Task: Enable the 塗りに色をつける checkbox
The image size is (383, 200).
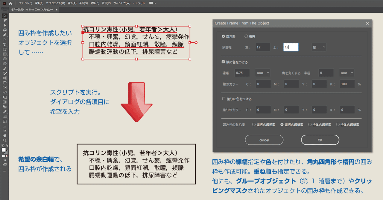Action: [x=224, y=99]
